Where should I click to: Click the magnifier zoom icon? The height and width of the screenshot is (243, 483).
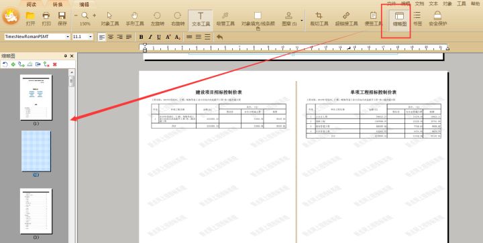[85, 15]
